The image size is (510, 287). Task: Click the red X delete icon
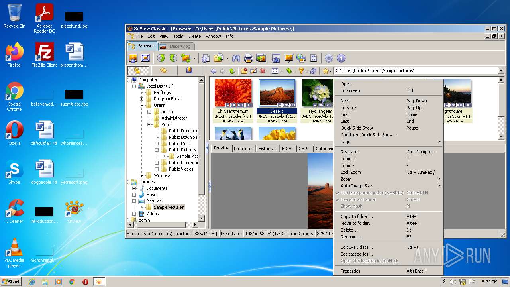[263, 71]
